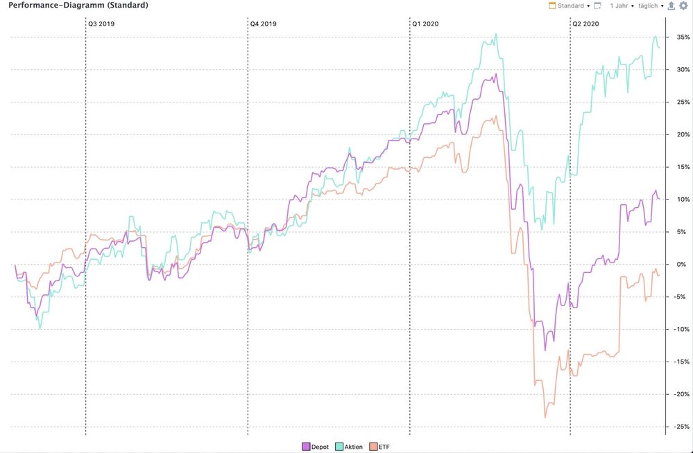Click the orange ETF color swatch
Screen dimensions: 693x453
(x=373, y=447)
